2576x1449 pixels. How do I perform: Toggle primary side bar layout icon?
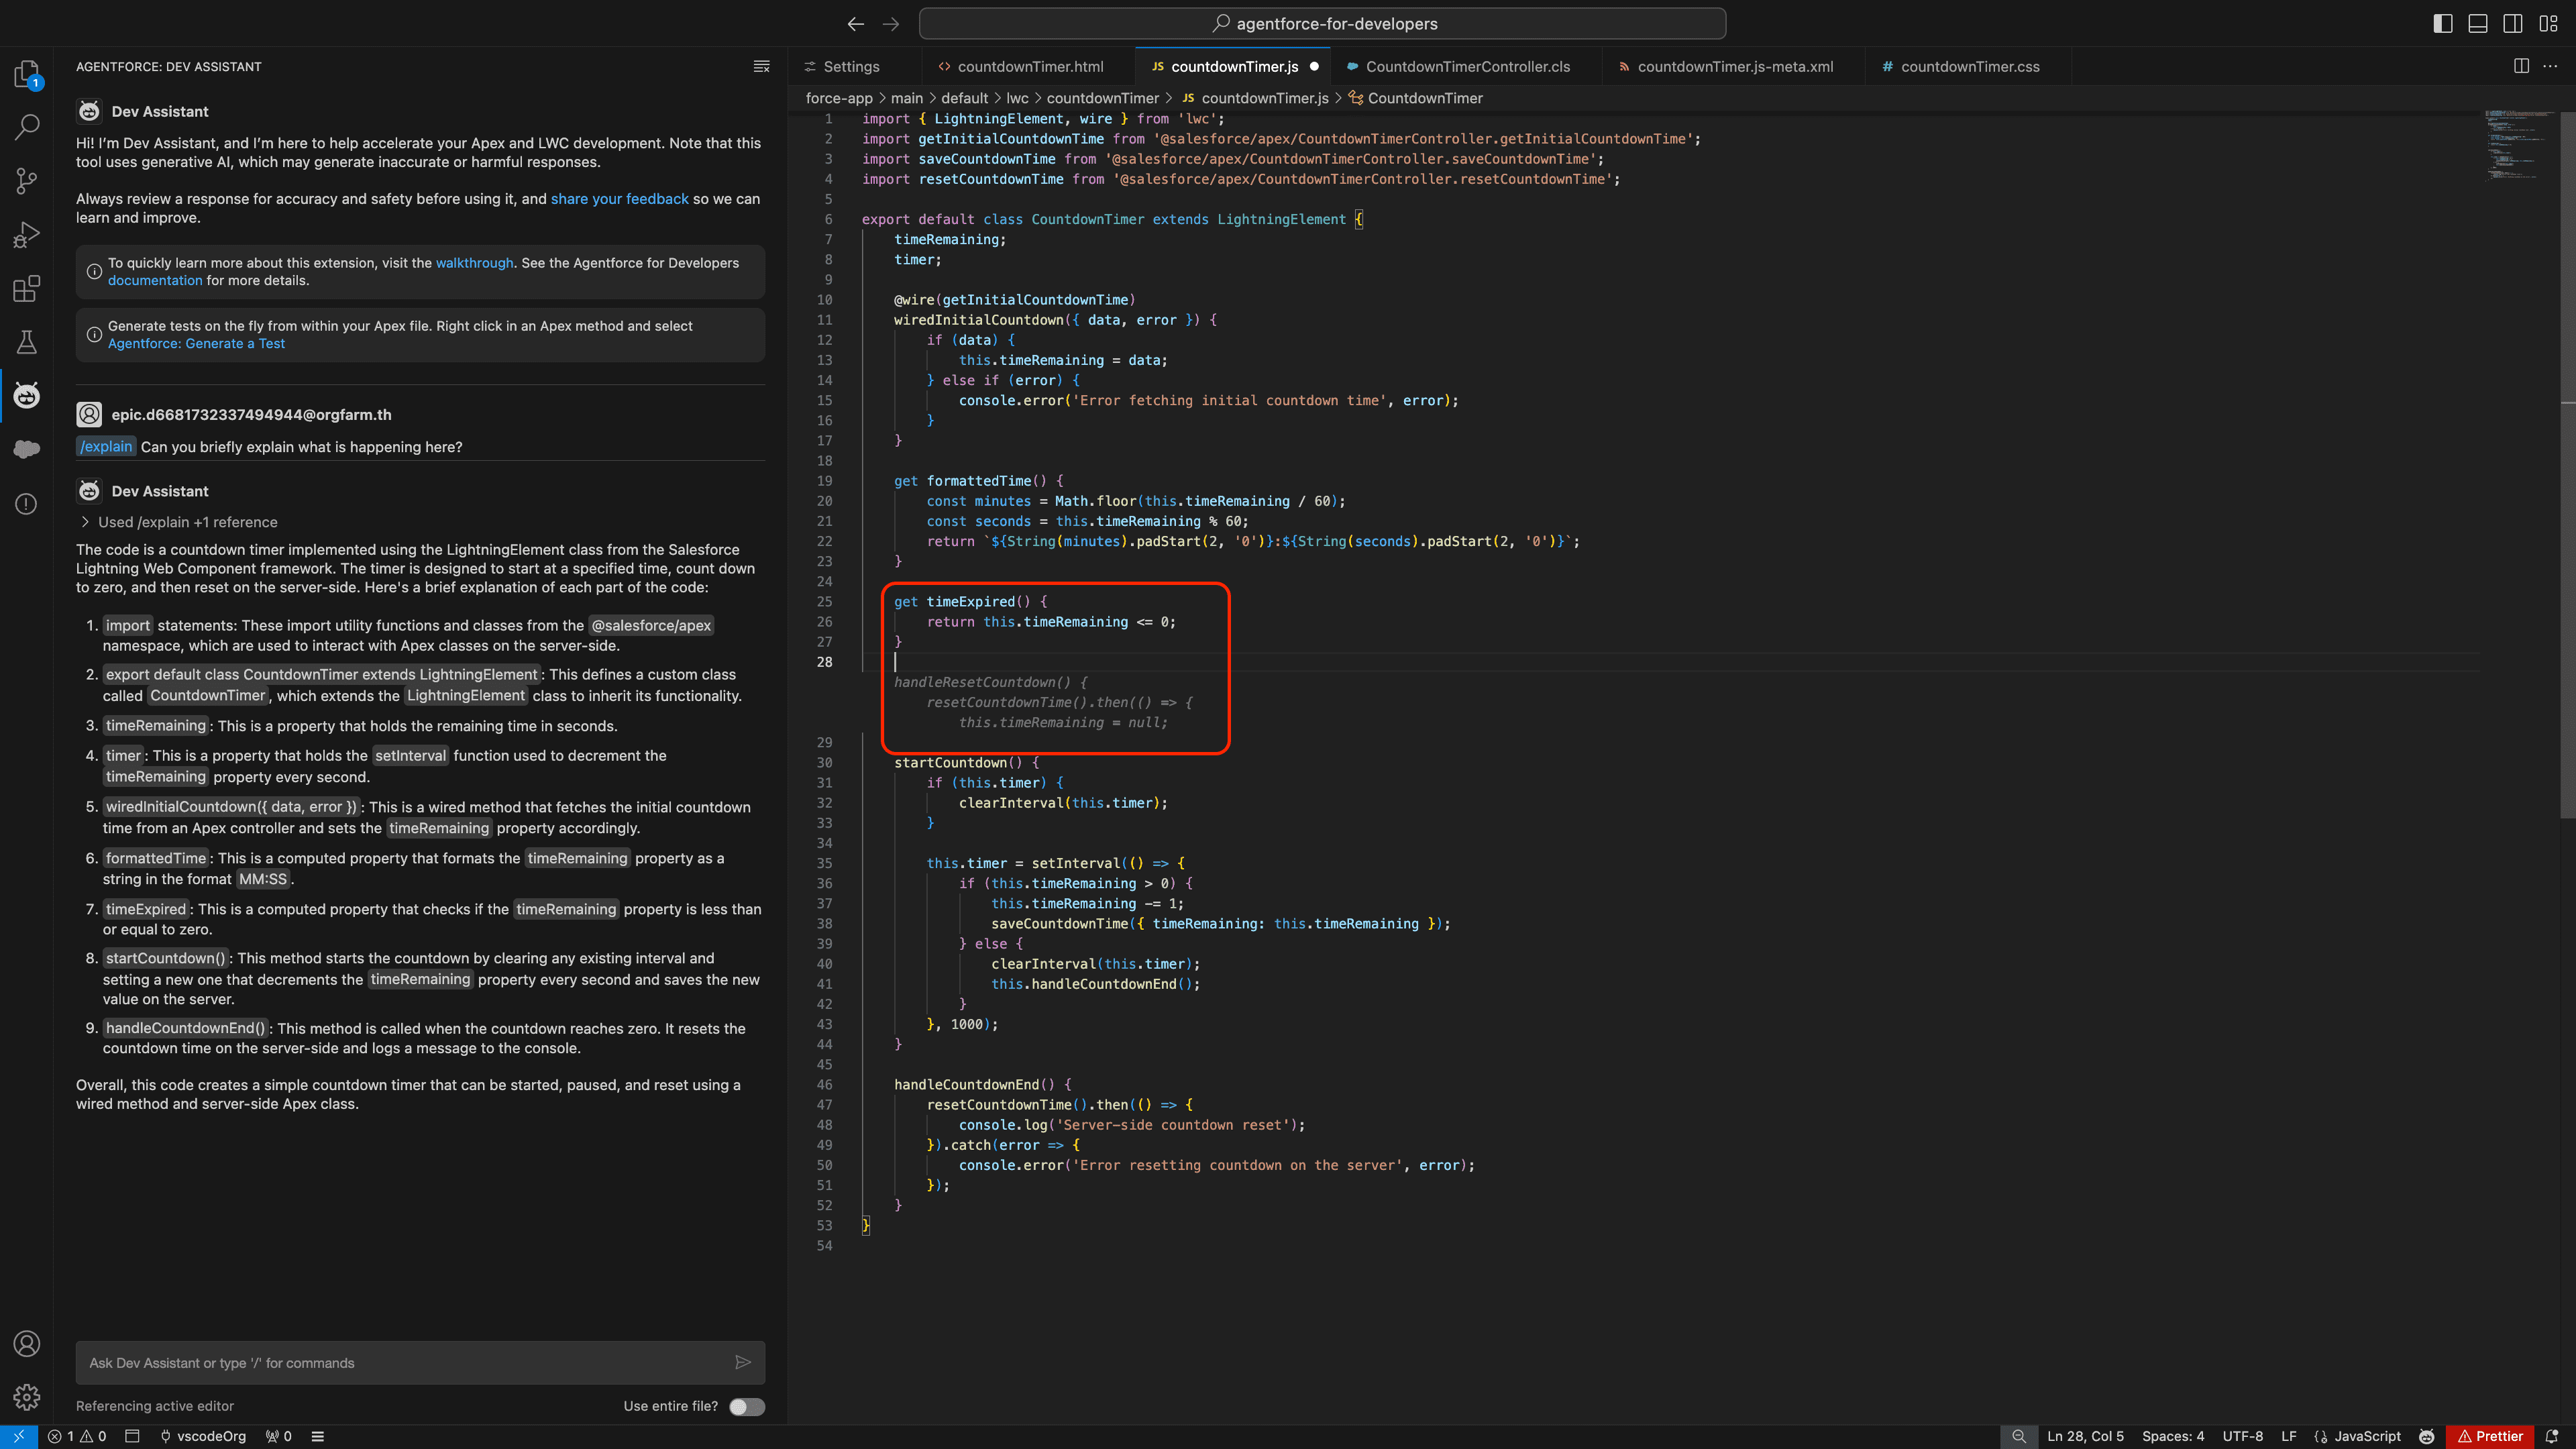(x=2443, y=24)
